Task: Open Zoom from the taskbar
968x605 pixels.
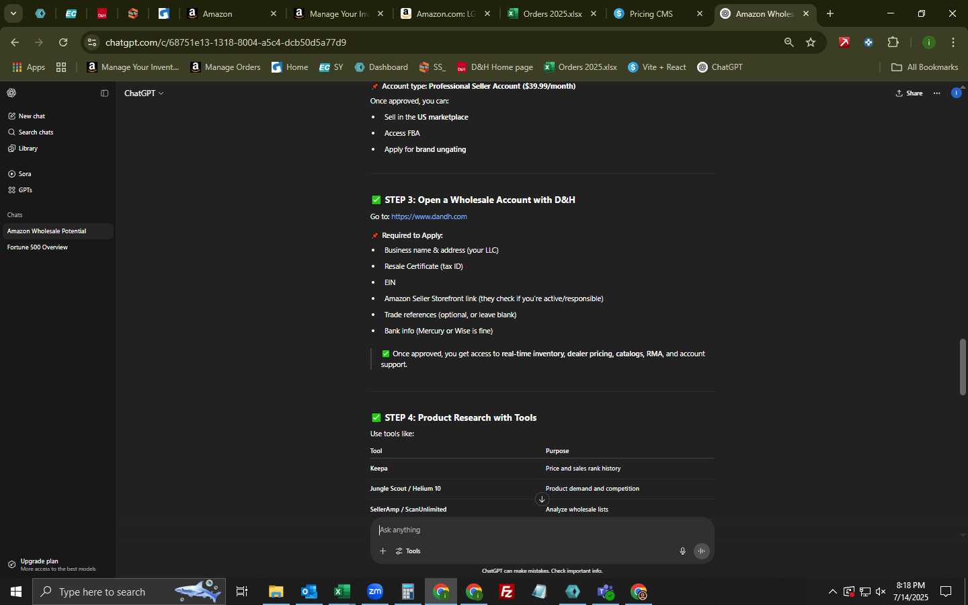Action: [x=375, y=592]
